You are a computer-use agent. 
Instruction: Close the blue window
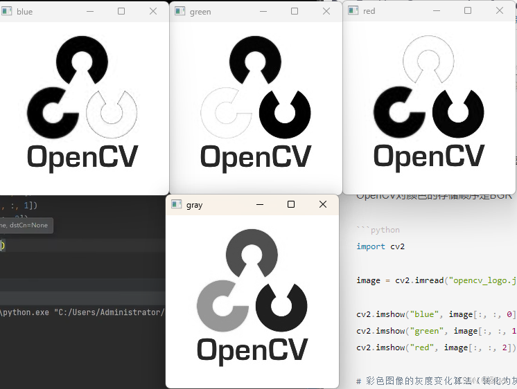click(153, 11)
